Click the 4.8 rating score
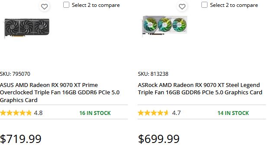This screenshot has height=155, width=269. [38, 113]
